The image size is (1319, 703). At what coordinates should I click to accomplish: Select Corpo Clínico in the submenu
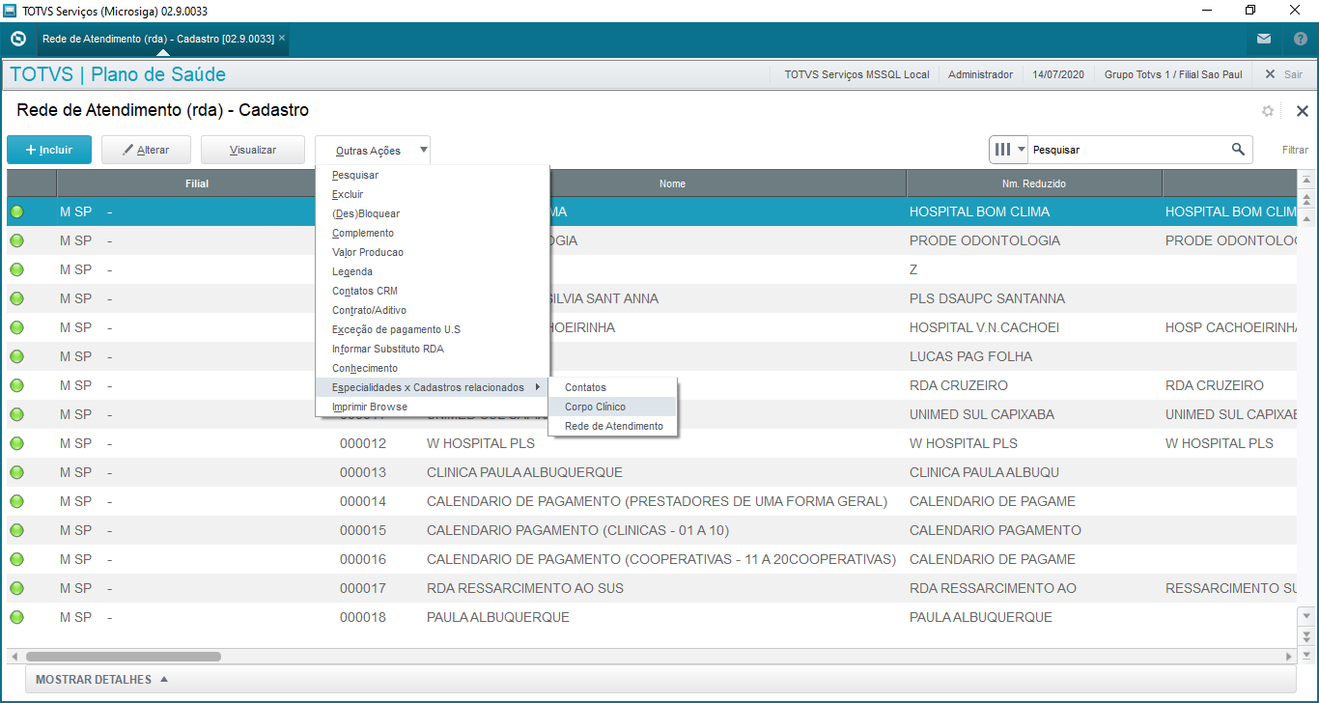(613, 407)
